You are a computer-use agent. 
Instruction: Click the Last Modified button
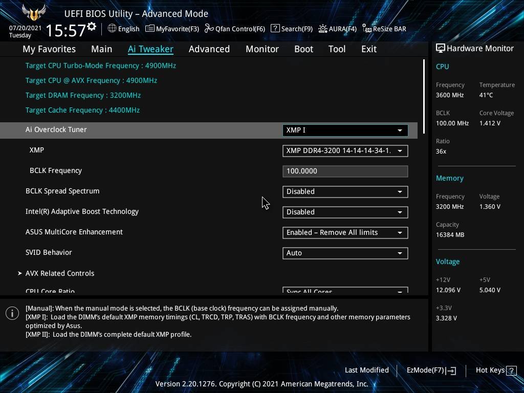coord(366,370)
